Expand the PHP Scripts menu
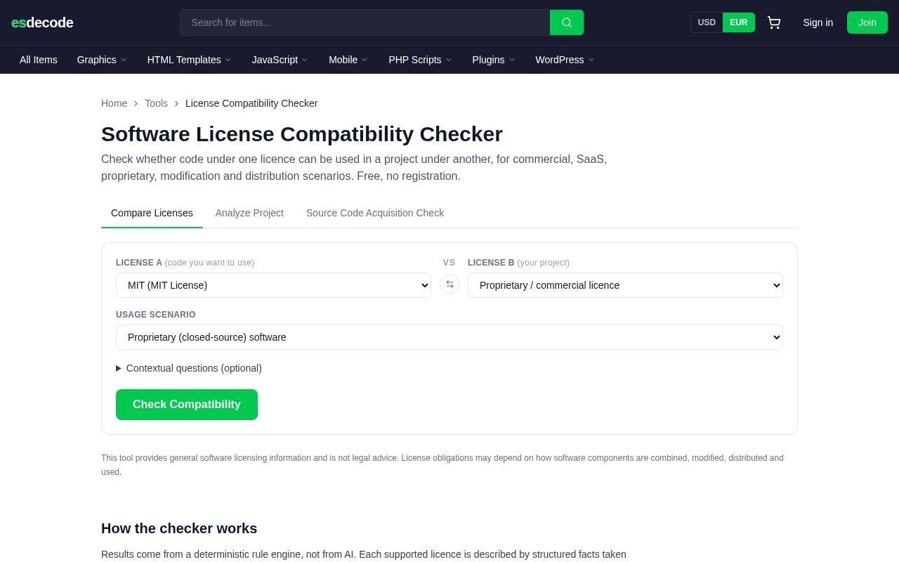899x562 pixels. click(x=420, y=60)
